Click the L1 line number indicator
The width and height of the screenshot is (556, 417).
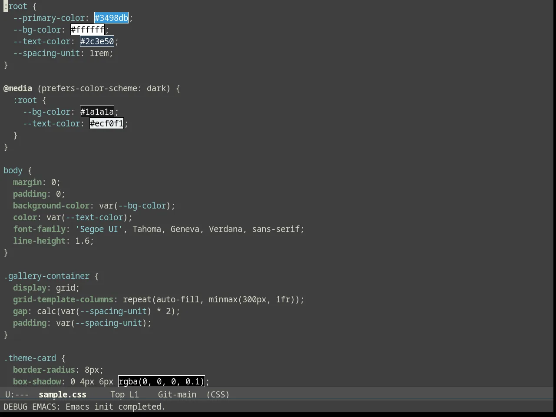tap(134, 394)
